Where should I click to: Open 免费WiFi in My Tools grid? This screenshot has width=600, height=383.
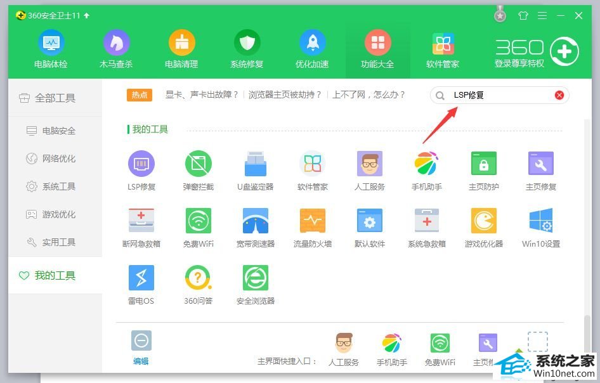pos(199,228)
